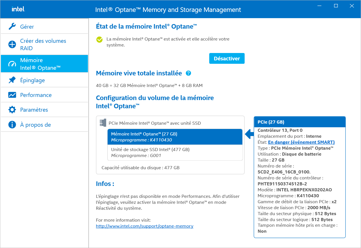361x248 pixels.
Task: Select the Mémoire Intel Optane (27 GB) row
Action: tap(175, 137)
